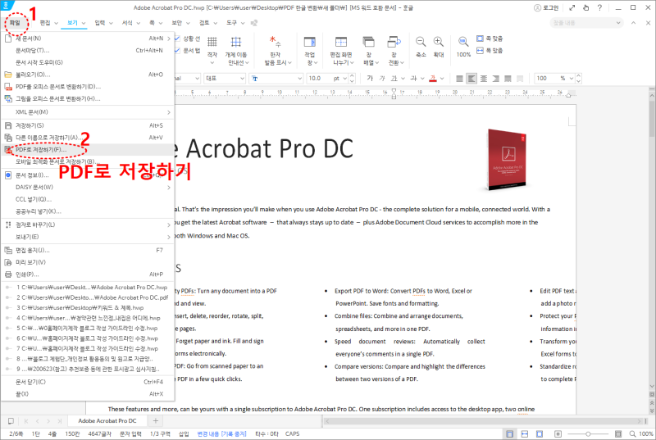Choose 다른 이름으로 저장하기 in the menu

click(x=88, y=138)
